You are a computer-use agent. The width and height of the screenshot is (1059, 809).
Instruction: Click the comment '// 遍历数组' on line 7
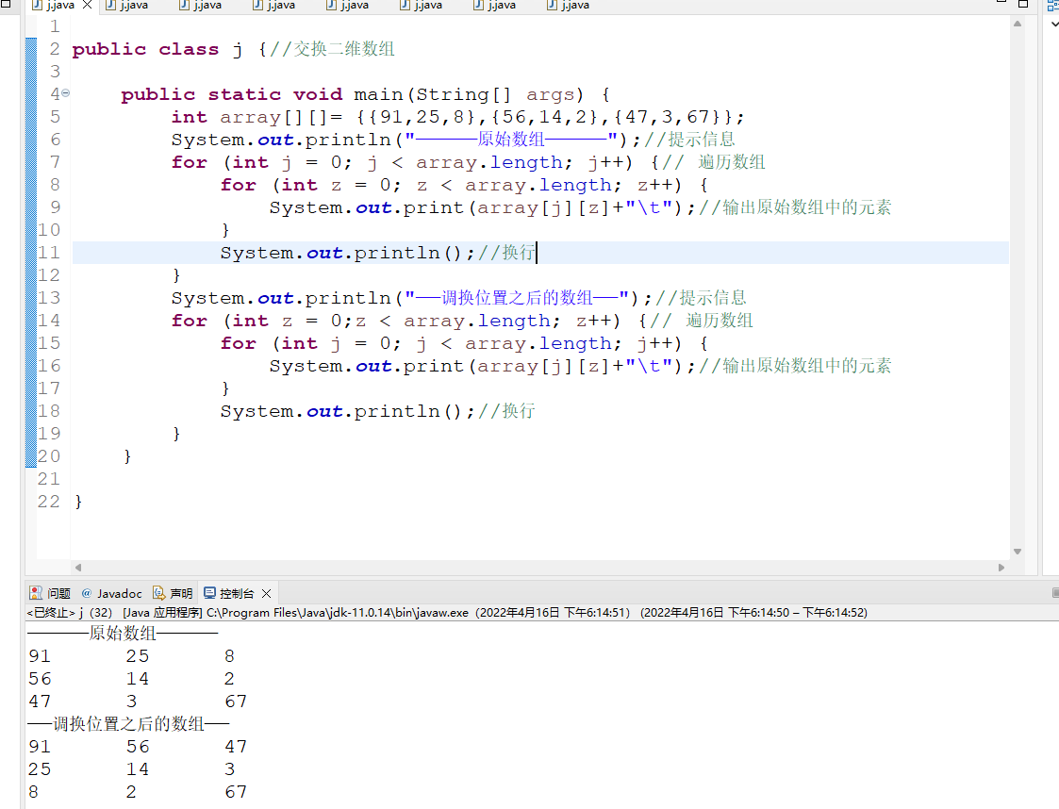click(713, 162)
